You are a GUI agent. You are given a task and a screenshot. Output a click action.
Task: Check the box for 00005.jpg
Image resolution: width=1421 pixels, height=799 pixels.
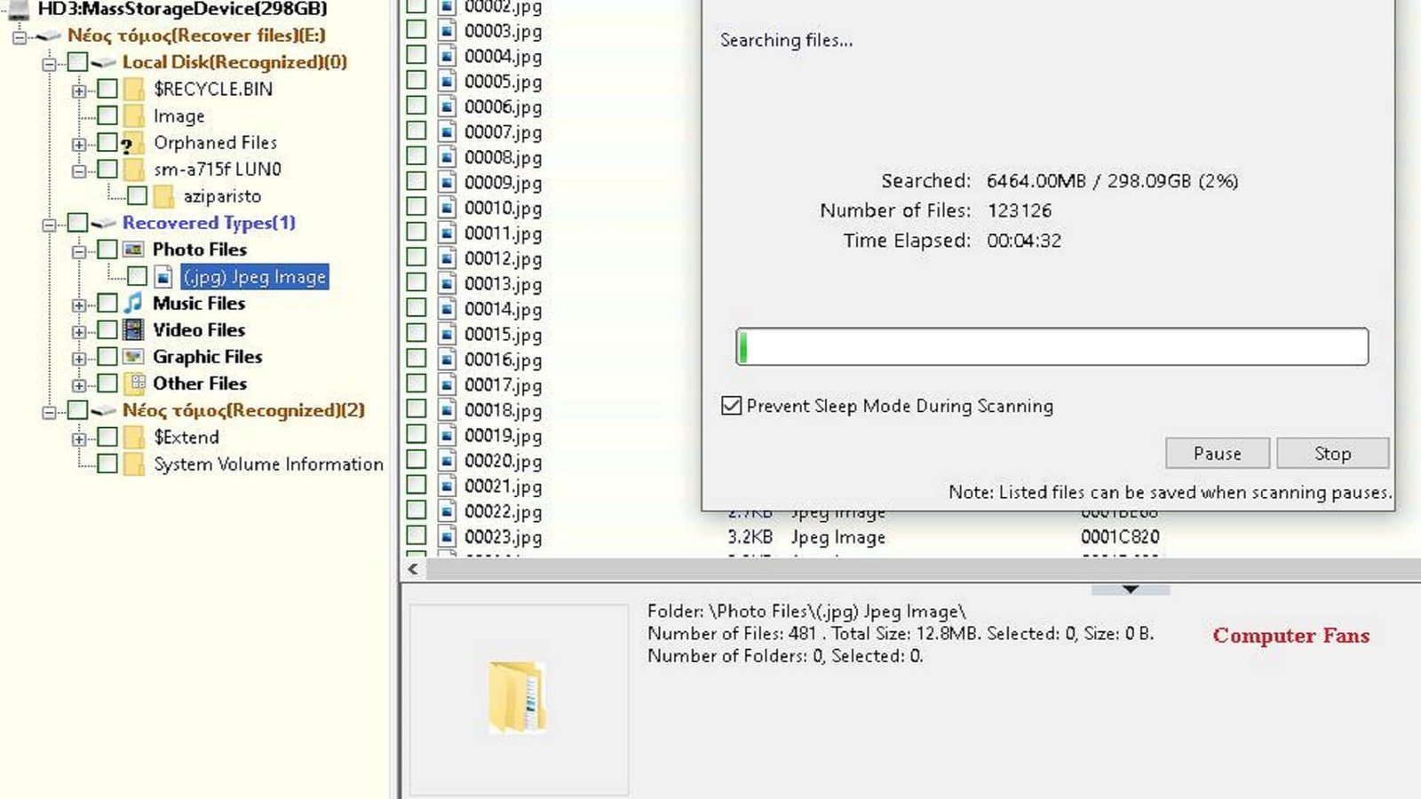(417, 80)
